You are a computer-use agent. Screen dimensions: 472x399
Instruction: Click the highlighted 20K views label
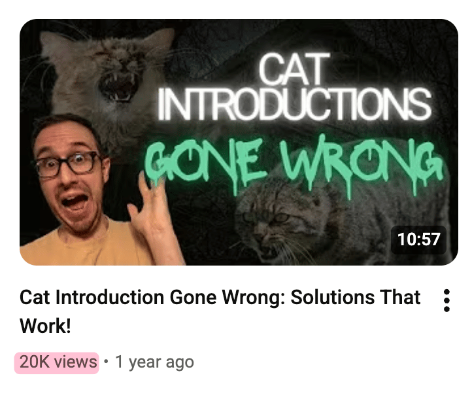tap(57, 362)
